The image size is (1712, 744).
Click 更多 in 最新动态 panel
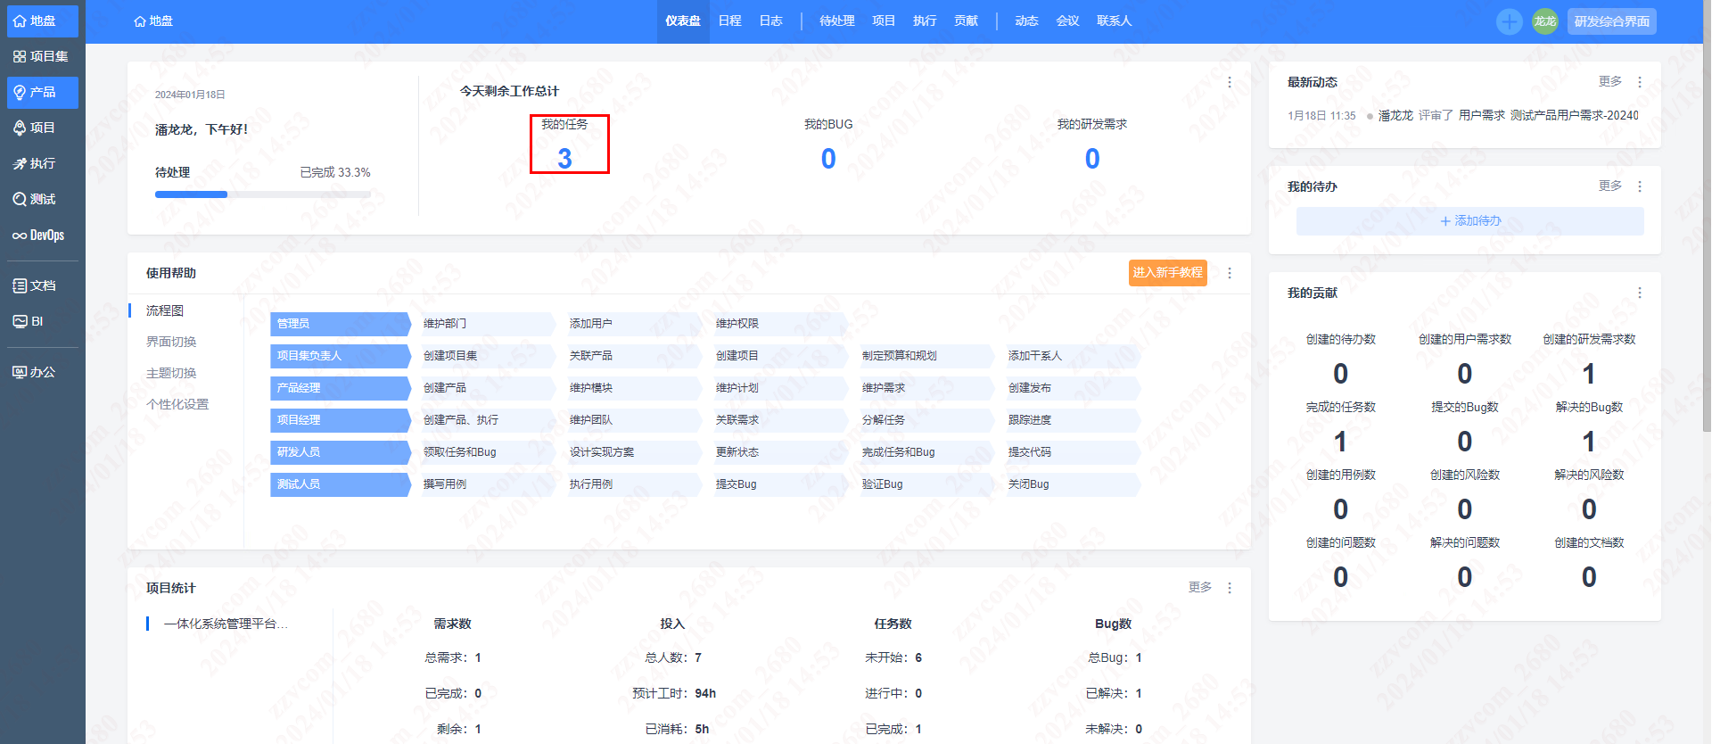[1609, 81]
